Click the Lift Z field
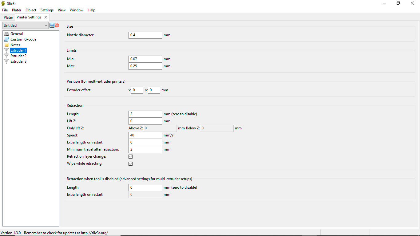This screenshot has width=420, height=236. [x=145, y=121]
